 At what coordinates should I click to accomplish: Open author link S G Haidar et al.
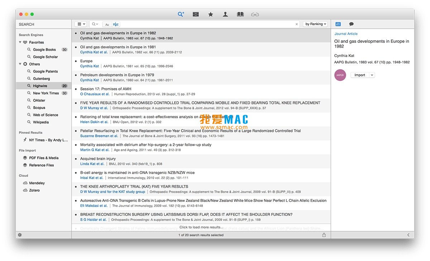tap(94, 220)
